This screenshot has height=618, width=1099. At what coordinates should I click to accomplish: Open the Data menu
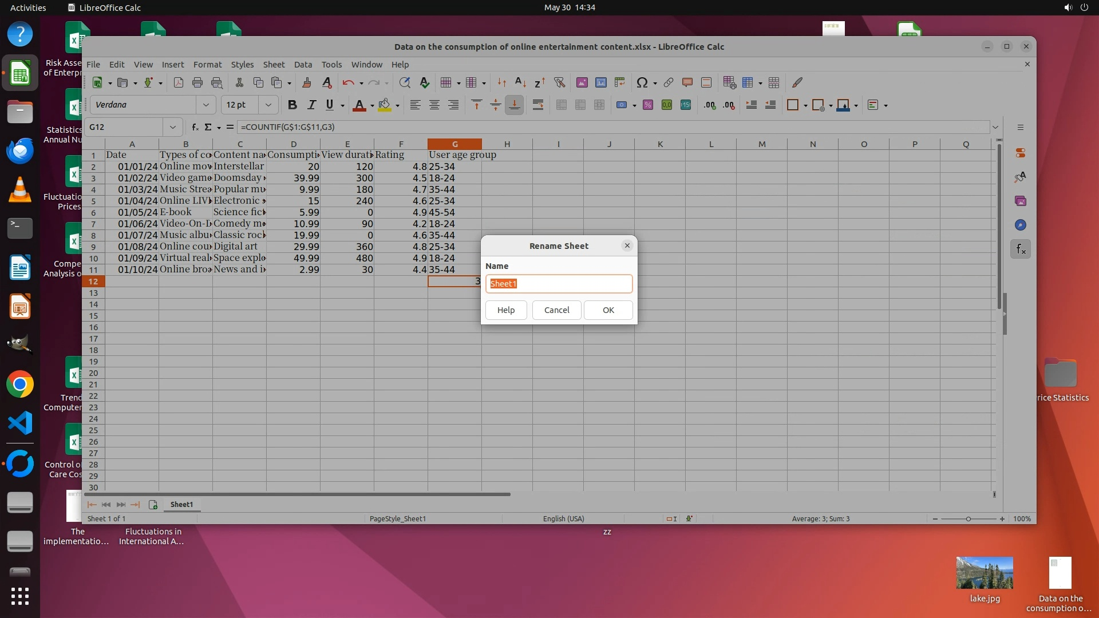(303, 64)
